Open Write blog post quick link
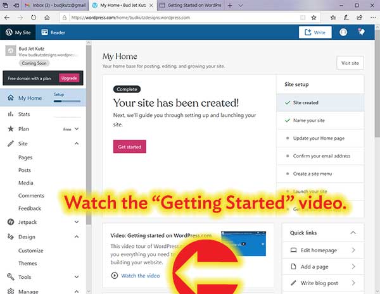Screen dimensions: 380x294 coord(323,283)
